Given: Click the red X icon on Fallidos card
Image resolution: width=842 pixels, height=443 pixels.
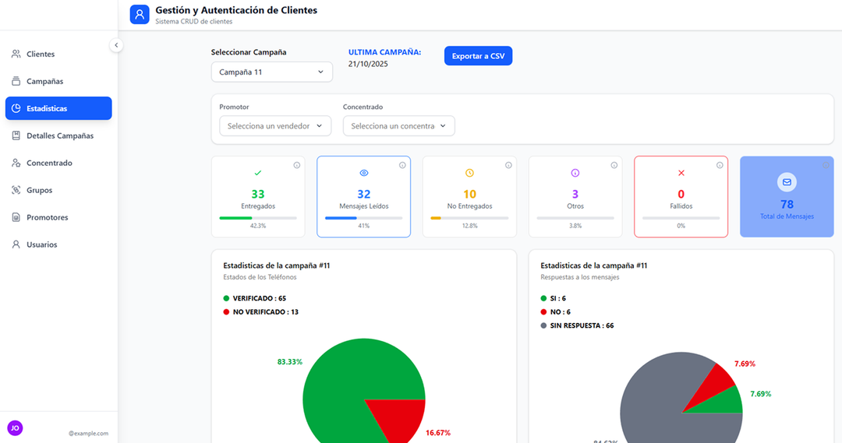Looking at the screenshot, I should point(681,173).
